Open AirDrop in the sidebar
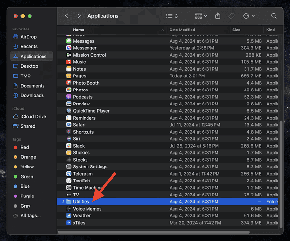 point(28,37)
